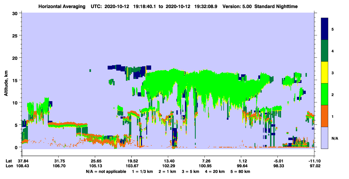The height and width of the screenshot is (179, 349).
Task: Click the '1 = 1/3 km' legend footnote
Action: point(143,171)
